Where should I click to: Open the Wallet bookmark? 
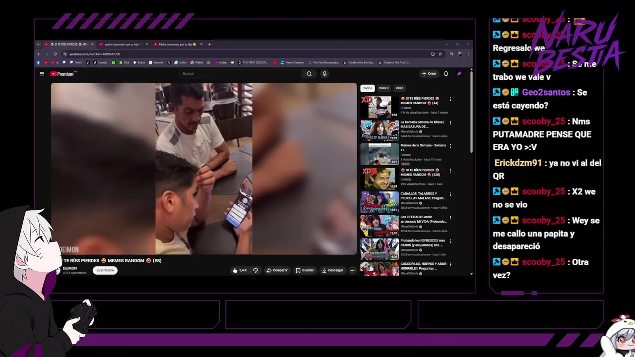(x=196, y=62)
